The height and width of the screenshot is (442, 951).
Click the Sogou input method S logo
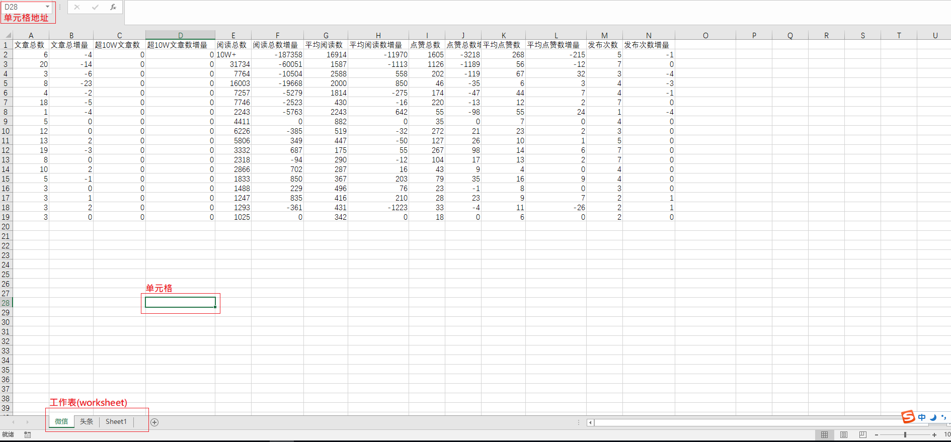[x=908, y=417]
